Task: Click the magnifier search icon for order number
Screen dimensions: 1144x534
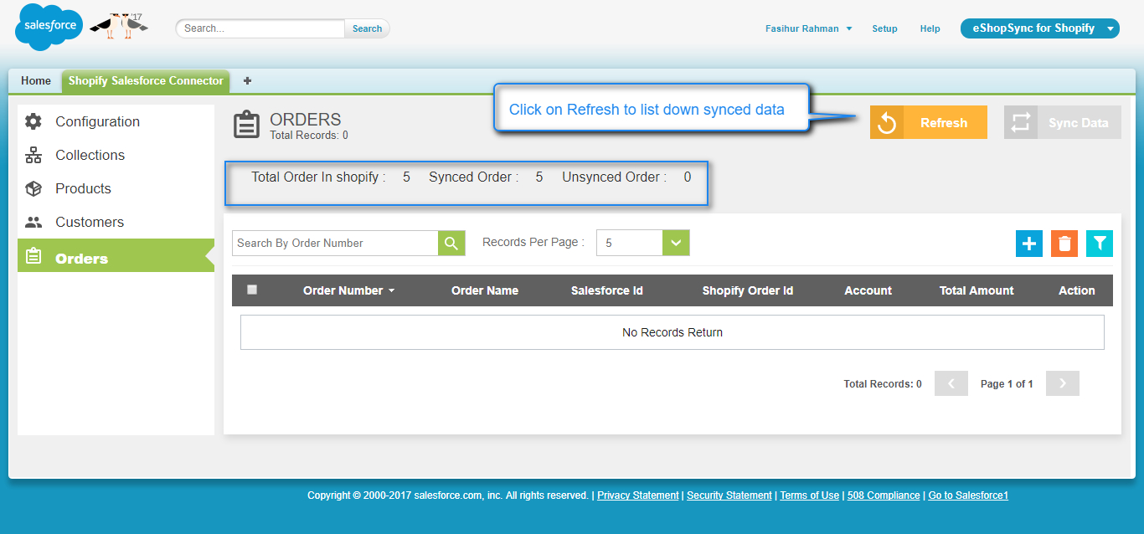Action: 451,243
